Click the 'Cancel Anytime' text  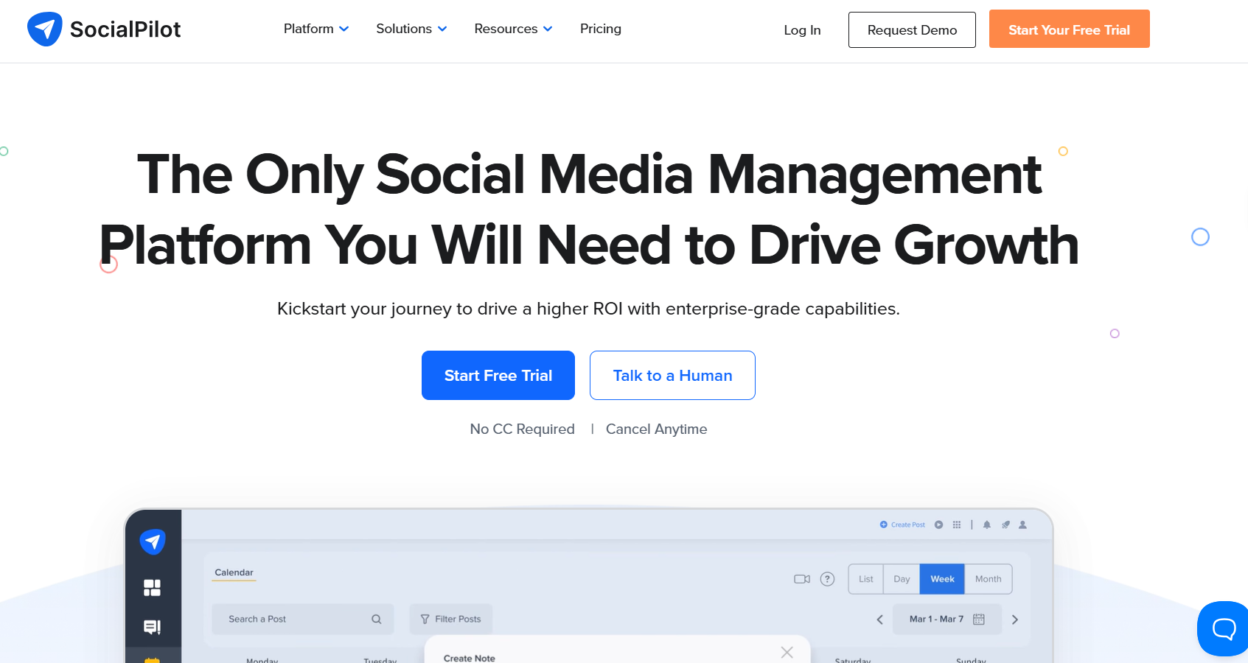tap(656, 429)
